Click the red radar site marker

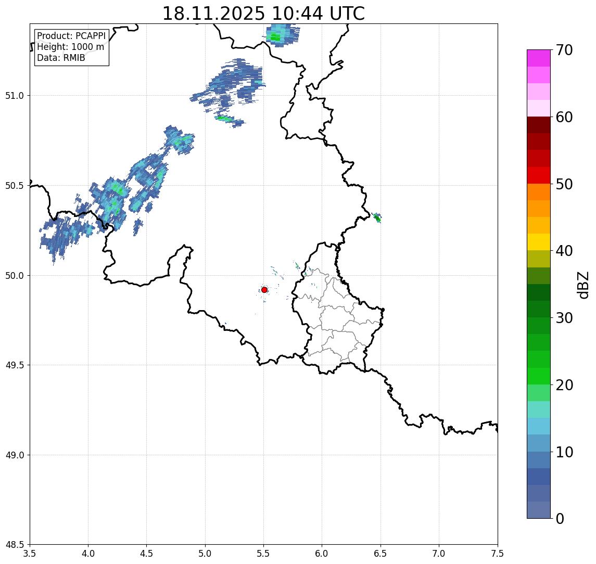264,290
